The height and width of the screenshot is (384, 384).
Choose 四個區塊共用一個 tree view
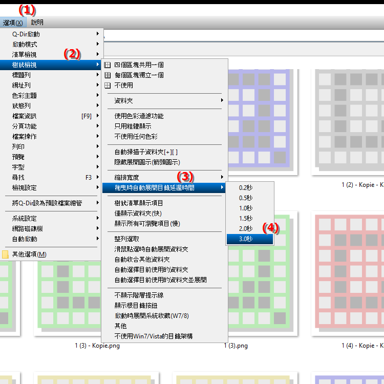pyautogui.click(x=165, y=65)
